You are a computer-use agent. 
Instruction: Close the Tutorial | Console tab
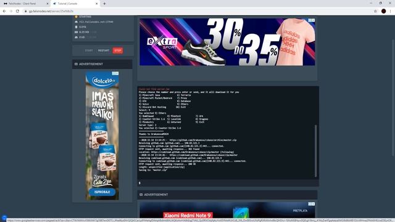(x=97, y=4)
